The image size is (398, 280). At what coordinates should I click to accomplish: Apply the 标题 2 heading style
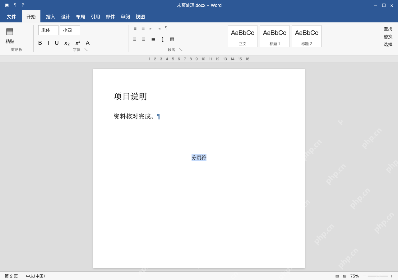(307, 36)
